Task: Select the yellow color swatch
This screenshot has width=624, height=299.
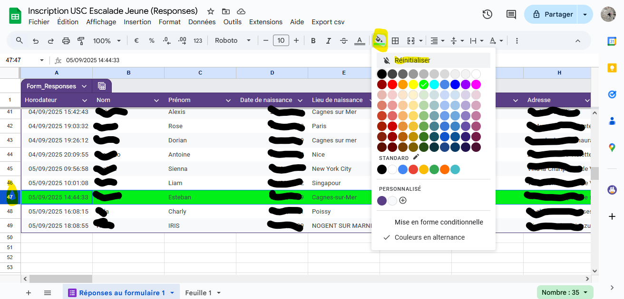Action: click(413, 84)
